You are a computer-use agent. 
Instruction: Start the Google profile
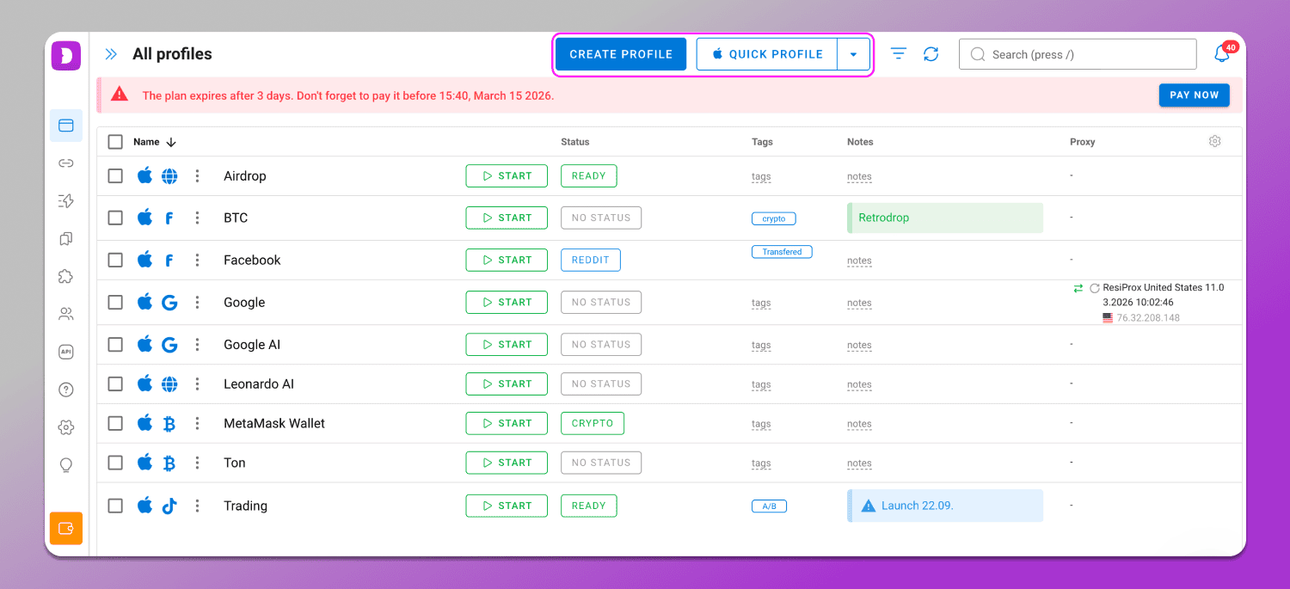pyautogui.click(x=507, y=303)
